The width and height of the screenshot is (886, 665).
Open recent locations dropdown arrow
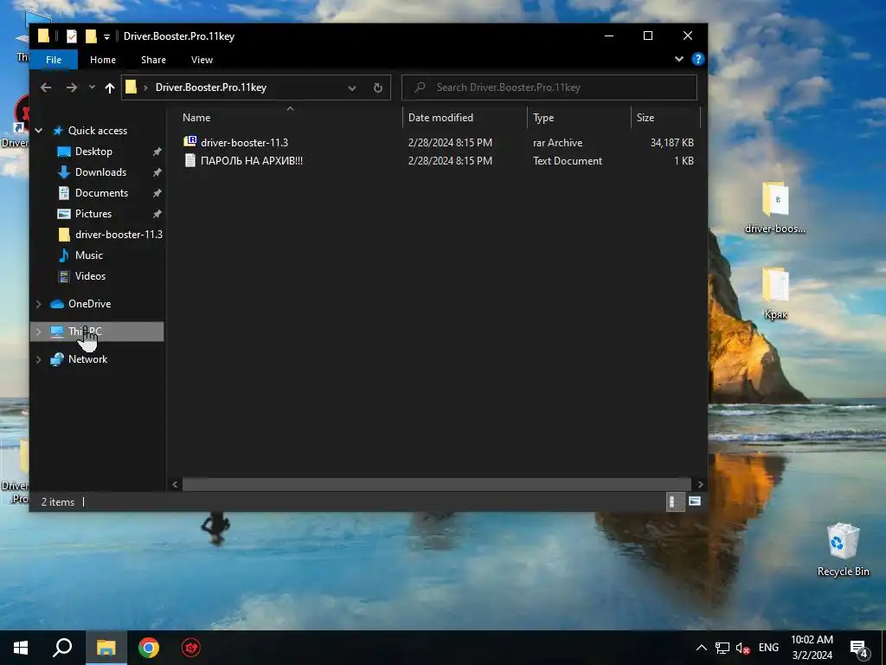[92, 87]
